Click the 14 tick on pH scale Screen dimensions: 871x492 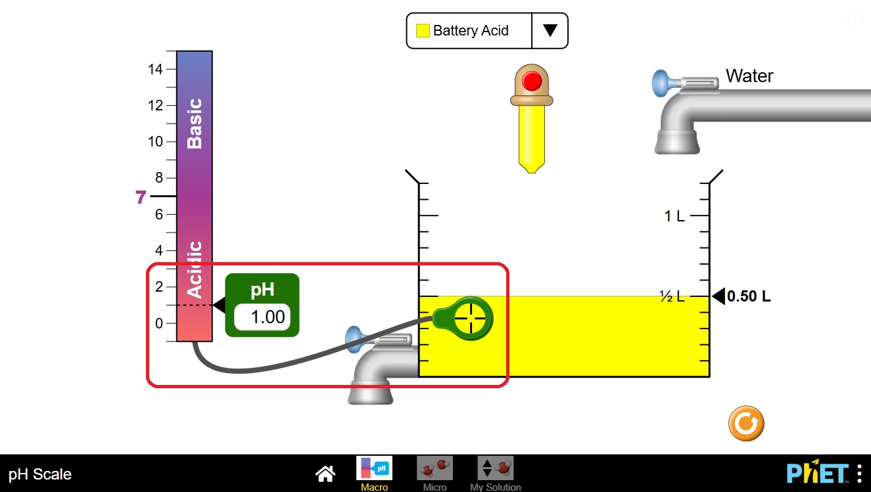coord(155,69)
